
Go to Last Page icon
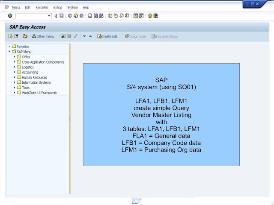click(127, 16)
